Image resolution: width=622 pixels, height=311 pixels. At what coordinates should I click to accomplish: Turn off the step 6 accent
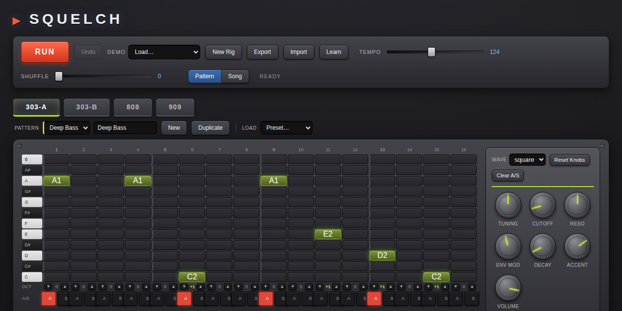[x=184, y=298]
